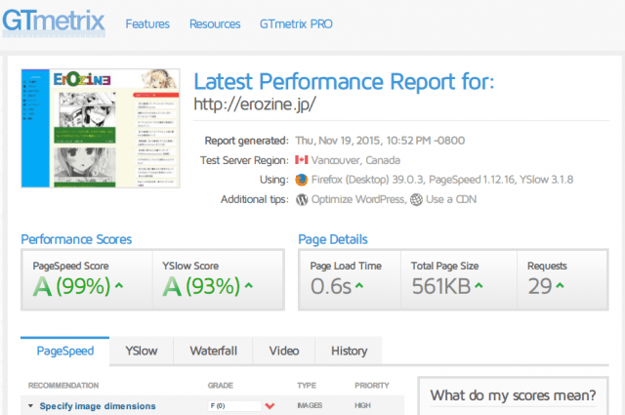The height and width of the screenshot is (415, 625).
Task: Open the Use a CDN tip link
Action: click(451, 199)
